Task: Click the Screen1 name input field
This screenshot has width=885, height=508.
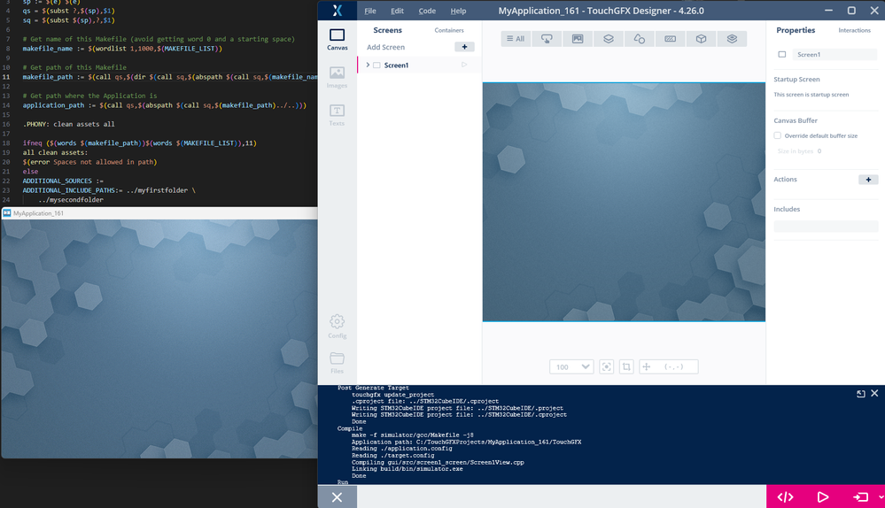Action: (835, 55)
